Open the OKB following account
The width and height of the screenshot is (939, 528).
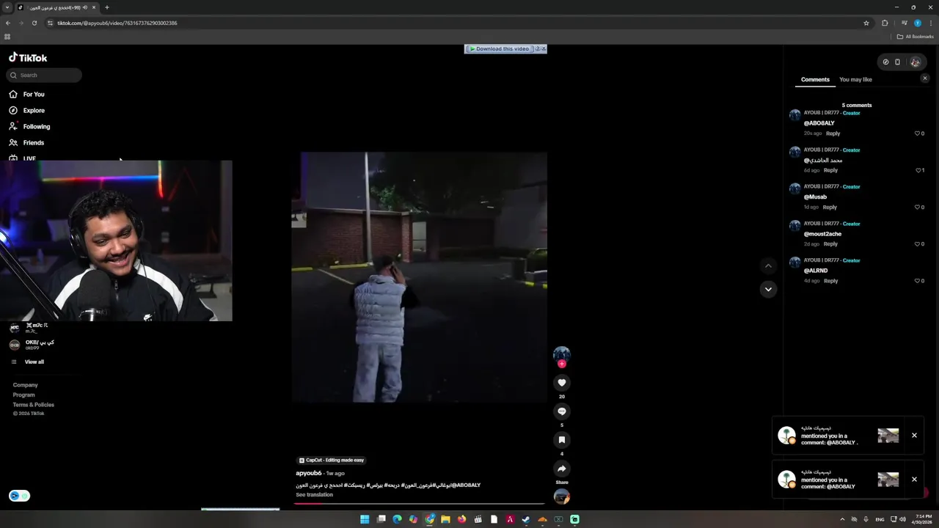click(33, 344)
